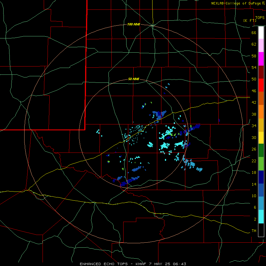Click the 22 legend value
The height and width of the screenshot is (266, 266).
pyautogui.click(x=254, y=161)
